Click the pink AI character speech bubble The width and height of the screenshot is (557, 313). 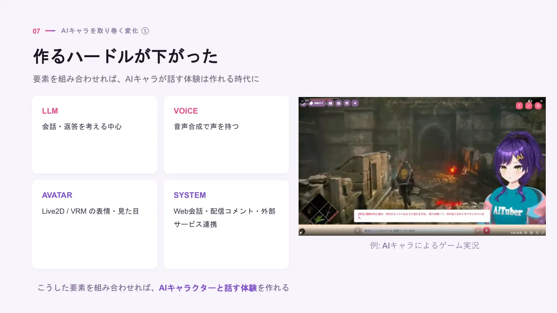pyautogui.click(x=422, y=216)
